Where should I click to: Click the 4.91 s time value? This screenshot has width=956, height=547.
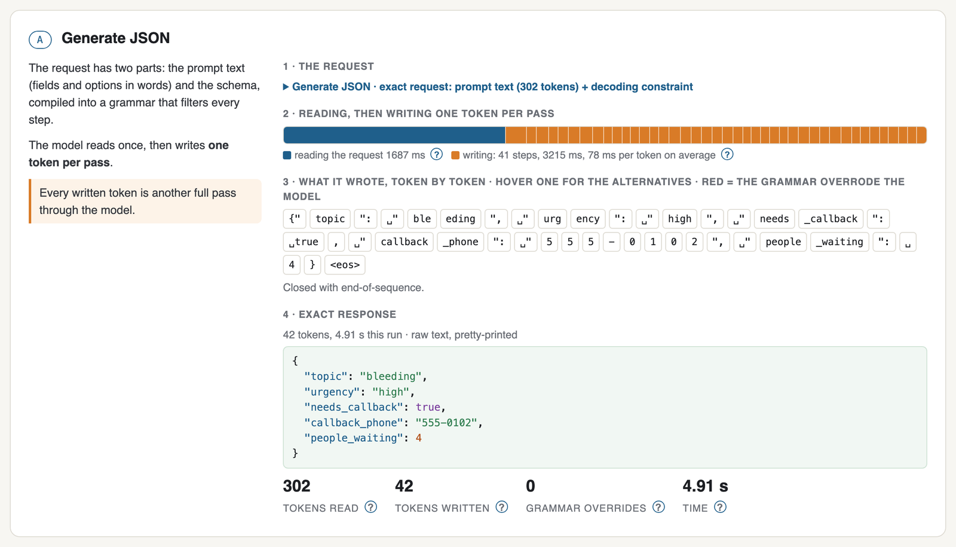point(705,486)
